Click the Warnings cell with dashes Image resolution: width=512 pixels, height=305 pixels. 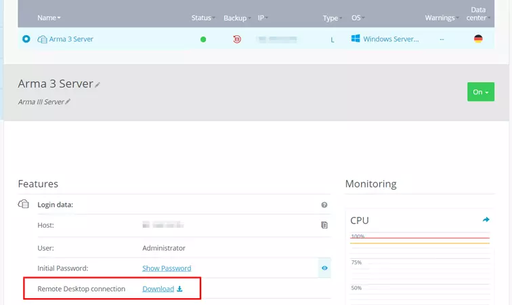[x=442, y=39]
